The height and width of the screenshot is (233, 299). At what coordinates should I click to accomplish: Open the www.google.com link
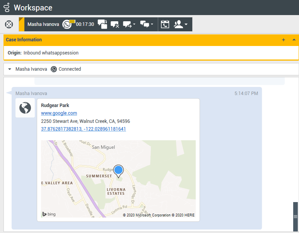click(59, 113)
